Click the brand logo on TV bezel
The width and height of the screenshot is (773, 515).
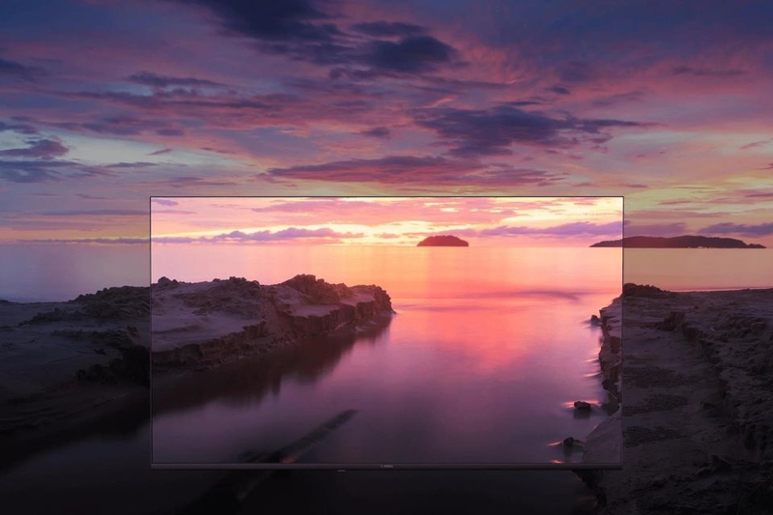point(387,466)
